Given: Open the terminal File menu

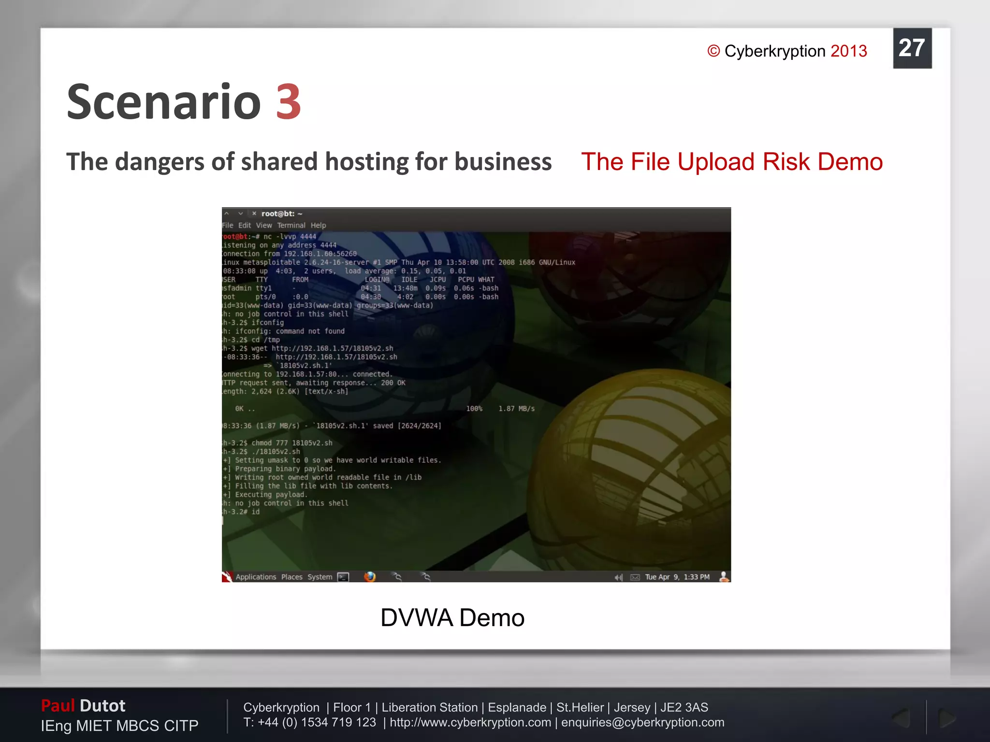Looking at the screenshot, I should pos(228,225).
